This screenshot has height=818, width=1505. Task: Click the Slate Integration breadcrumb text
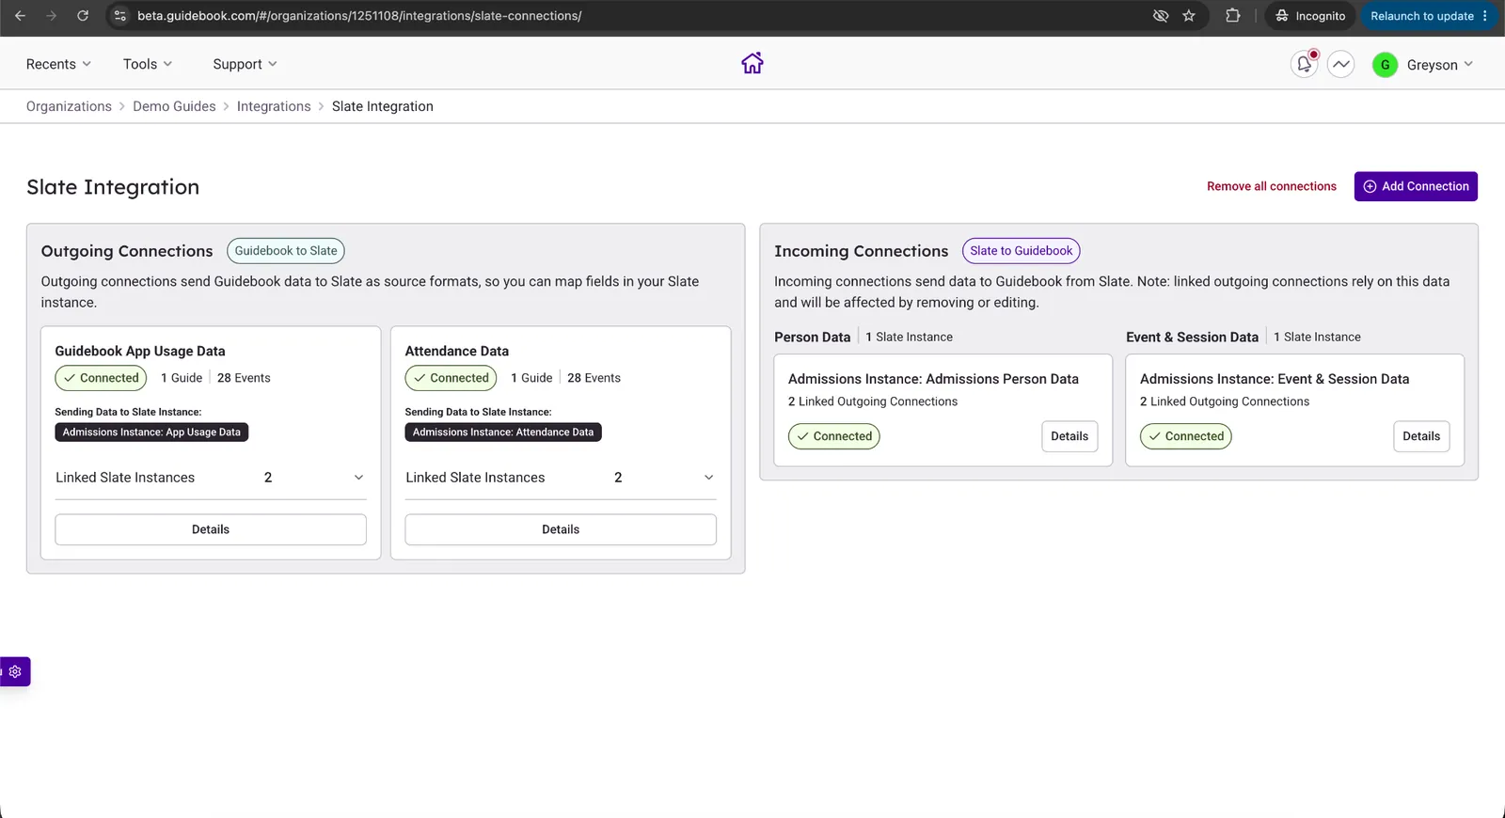(383, 106)
